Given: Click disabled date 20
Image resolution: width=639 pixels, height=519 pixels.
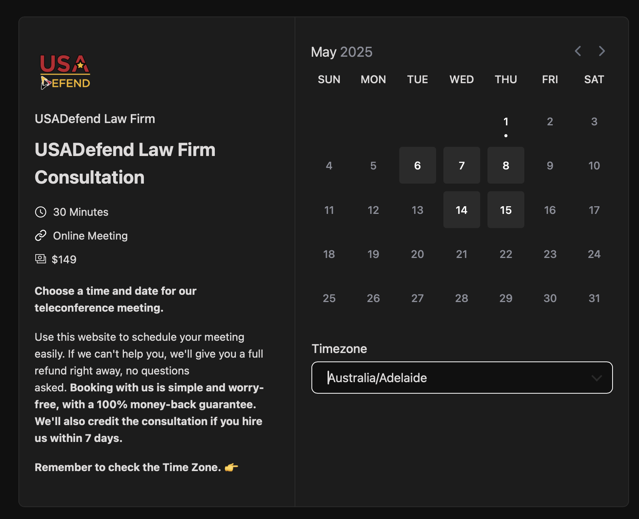Looking at the screenshot, I should (418, 254).
